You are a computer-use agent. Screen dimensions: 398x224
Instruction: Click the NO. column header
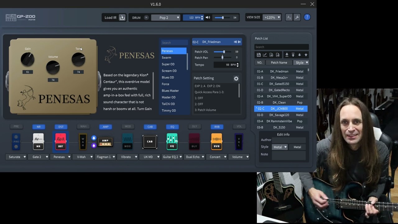coord(260,63)
